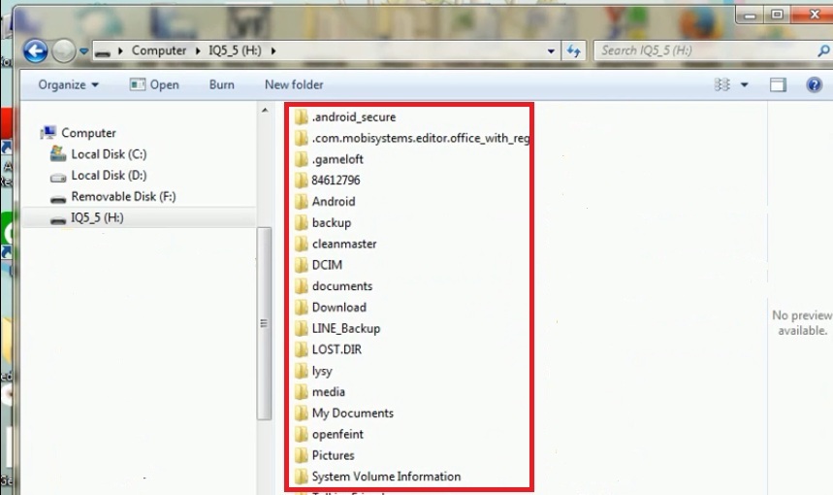Create a New folder
Image resolution: width=833 pixels, height=495 pixels.
294,84
